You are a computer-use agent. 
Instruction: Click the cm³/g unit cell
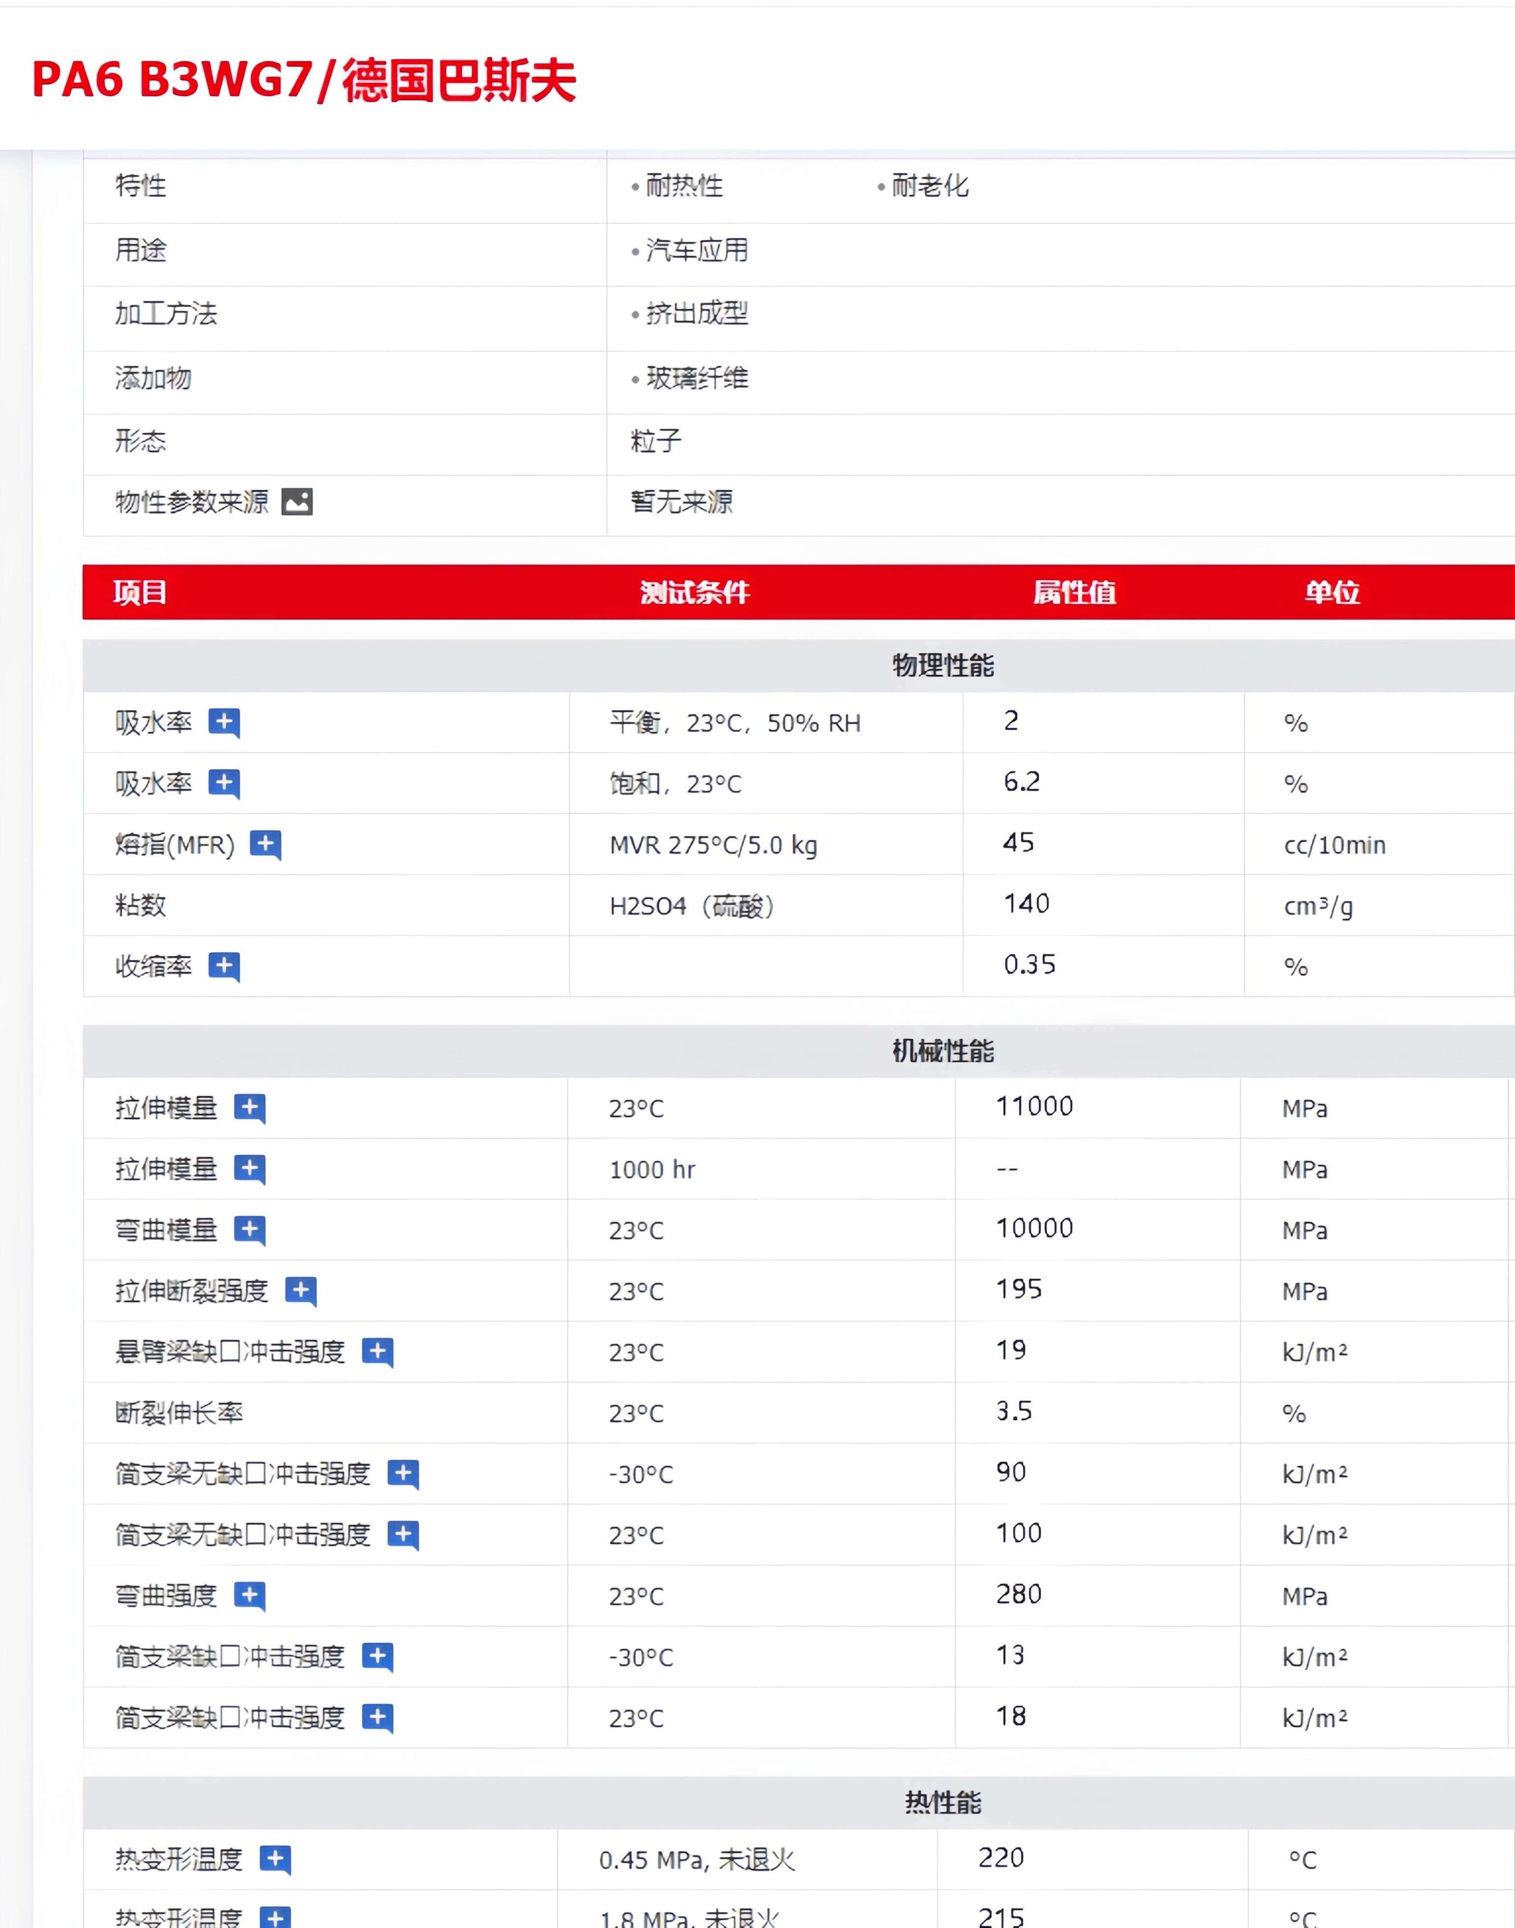point(1319,906)
